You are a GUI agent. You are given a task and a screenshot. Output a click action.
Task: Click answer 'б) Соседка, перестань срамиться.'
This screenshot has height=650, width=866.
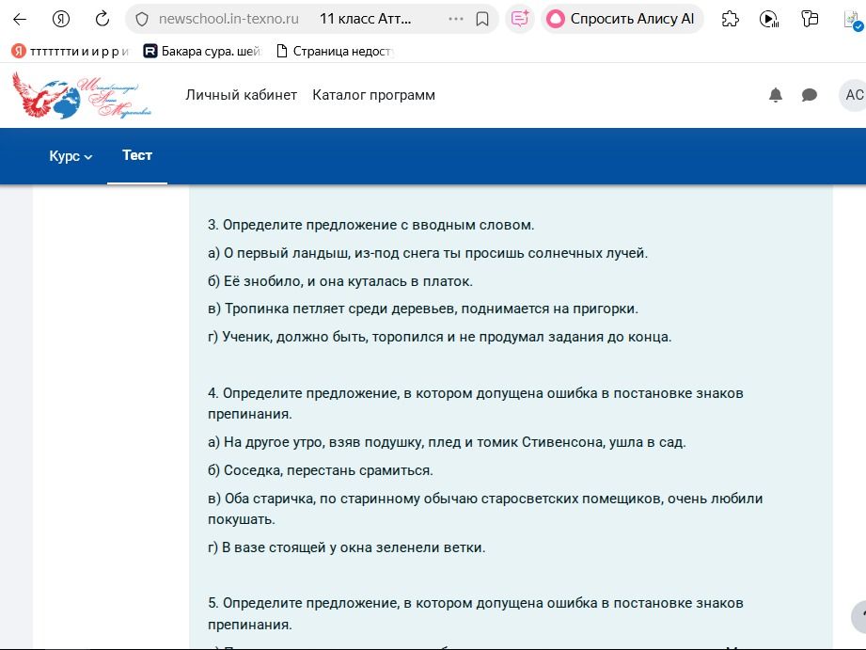pyautogui.click(x=321, y=470)
